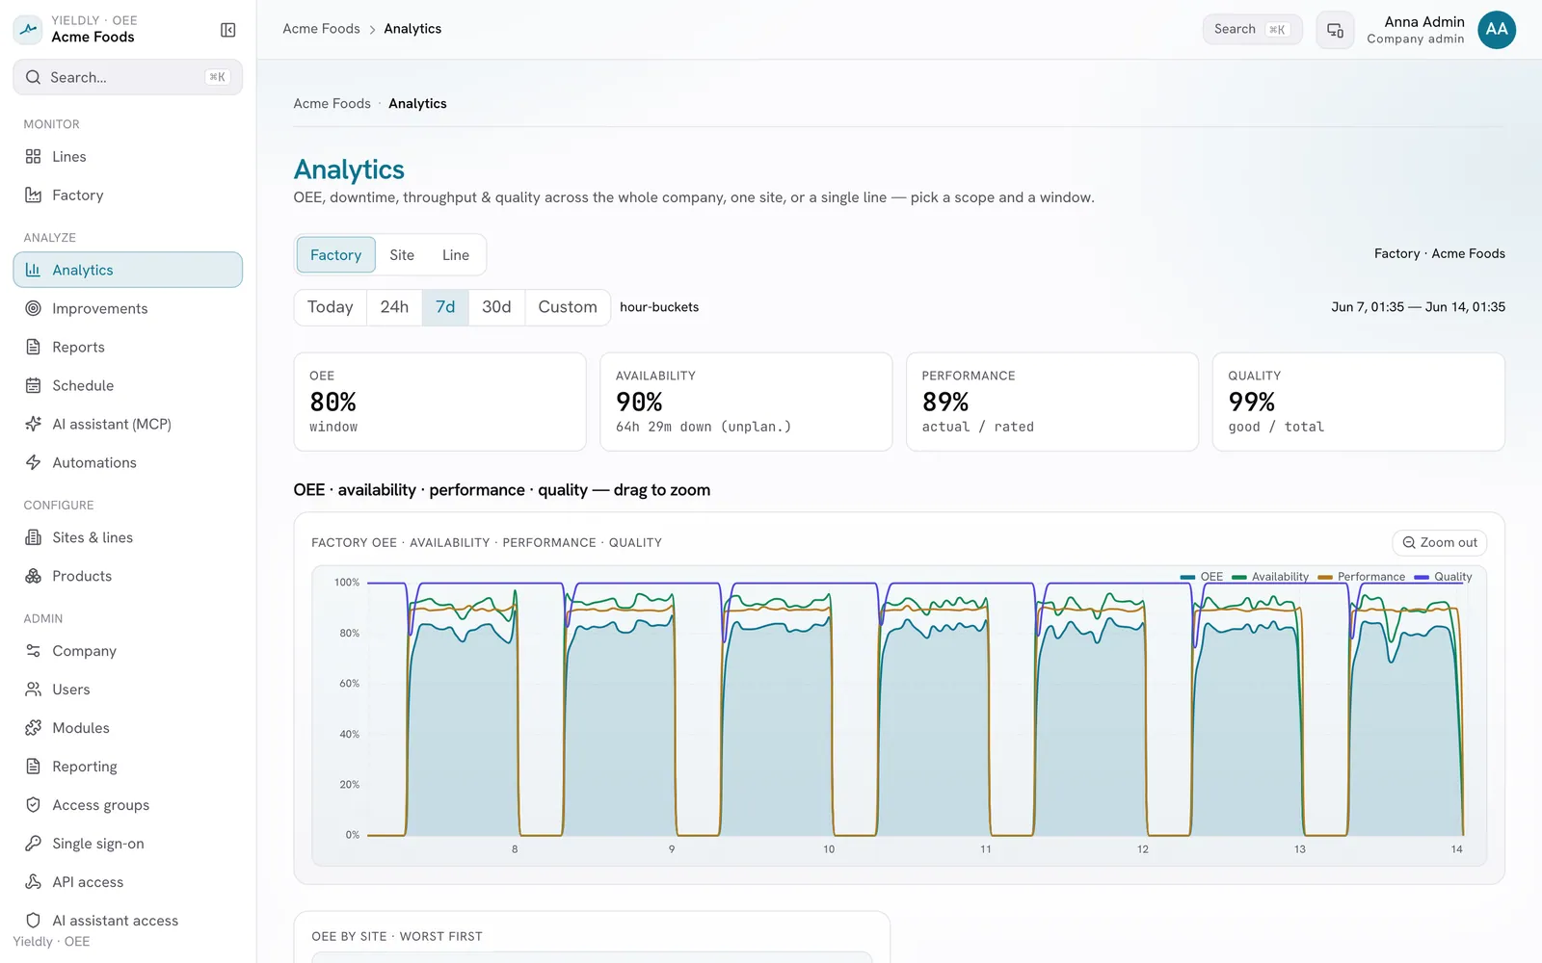
Task: Click the Schedule calendar icon
Action: pyautogui.click(x=33, y=385)
